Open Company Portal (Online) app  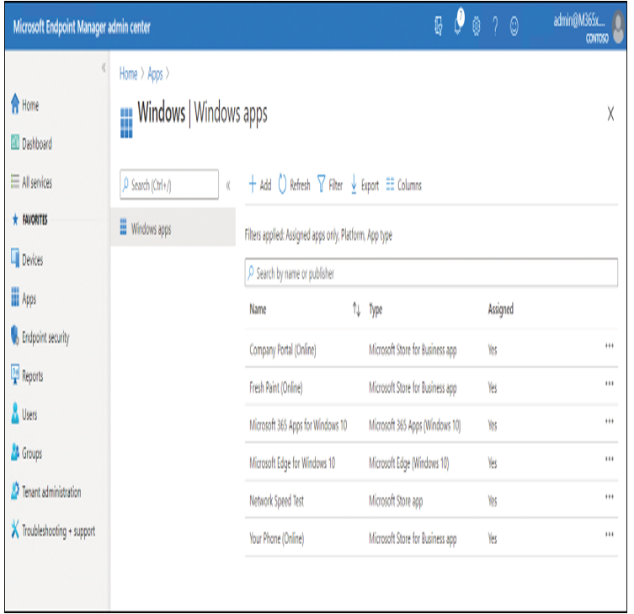click(283, 350)
